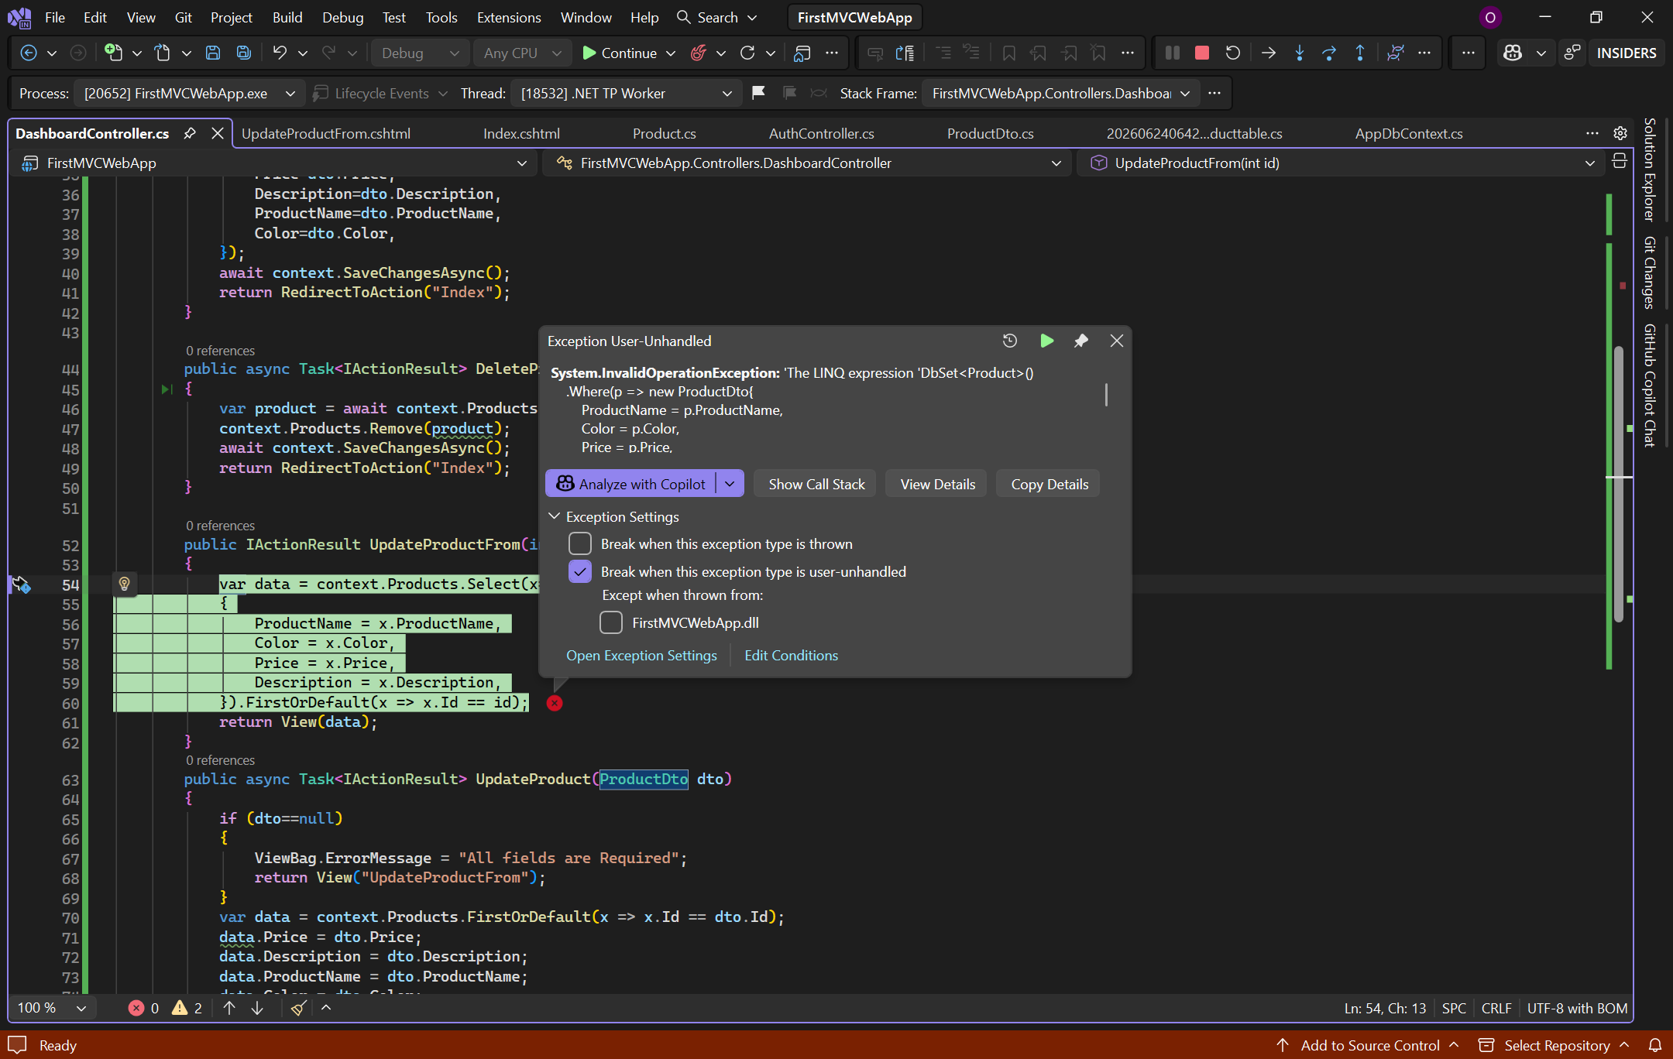Click Show Next Statement arrow icon
1673x1059 pixels.
pos(1268,53)
